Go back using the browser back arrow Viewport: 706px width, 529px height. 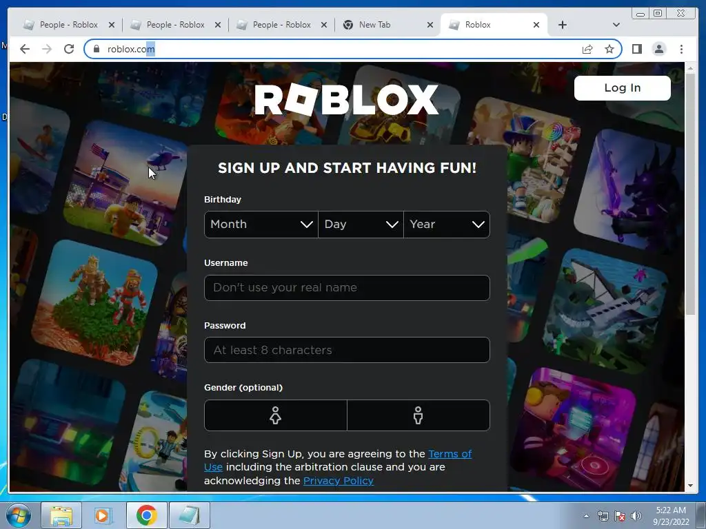pyautogui.click(x=25, y=49)
